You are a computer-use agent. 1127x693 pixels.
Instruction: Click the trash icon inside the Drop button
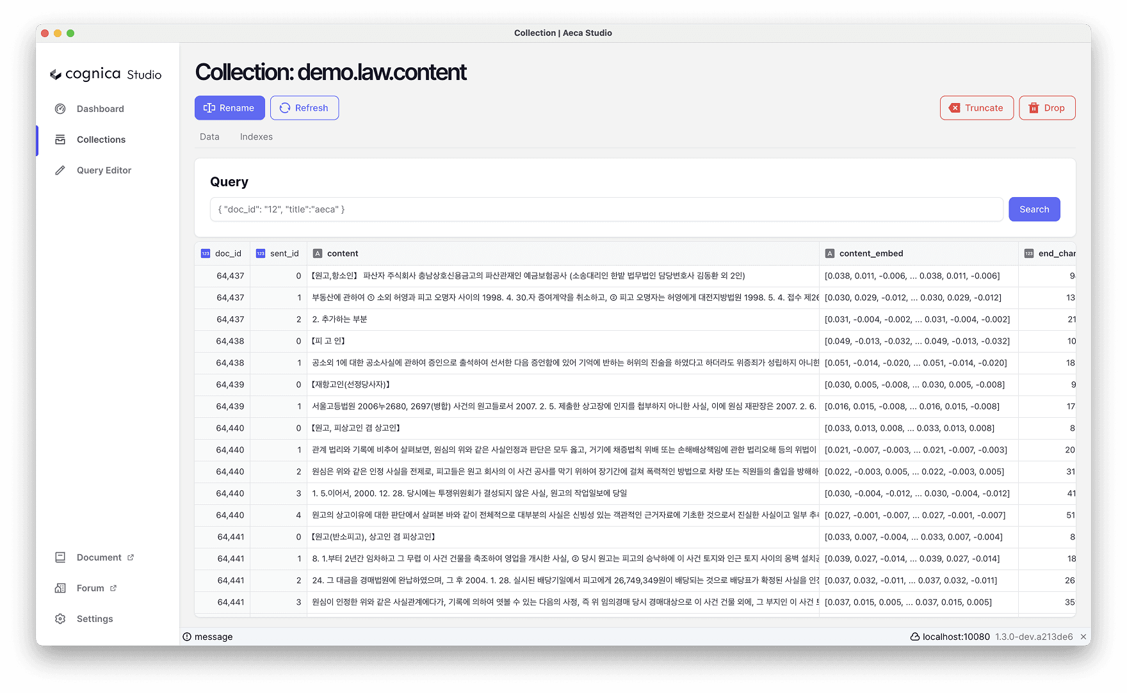click(1034, 108)
